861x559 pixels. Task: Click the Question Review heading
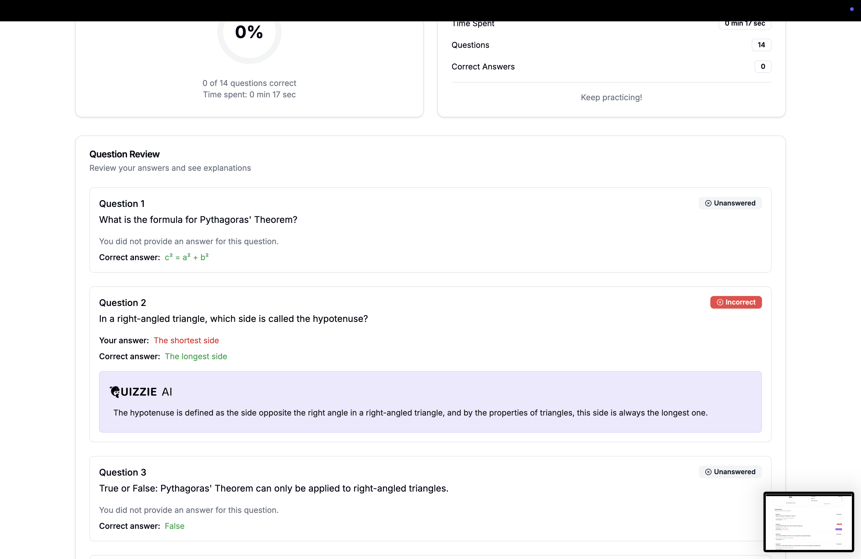pyautogui.click(x=124, y=154)
